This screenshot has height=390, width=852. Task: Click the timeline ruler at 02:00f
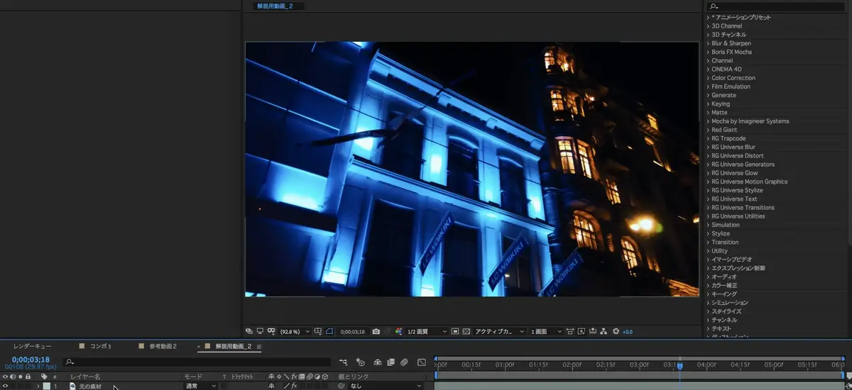572,364
